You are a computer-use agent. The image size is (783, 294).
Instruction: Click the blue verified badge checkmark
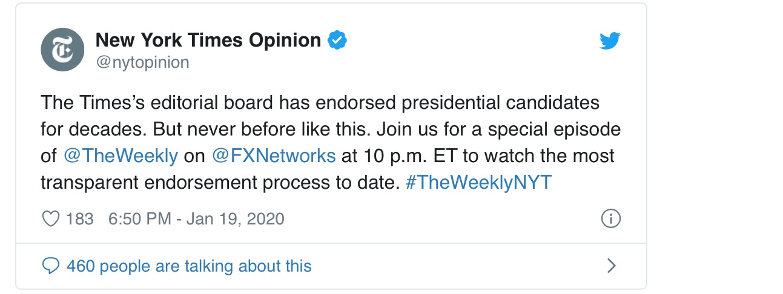(337, 41)
